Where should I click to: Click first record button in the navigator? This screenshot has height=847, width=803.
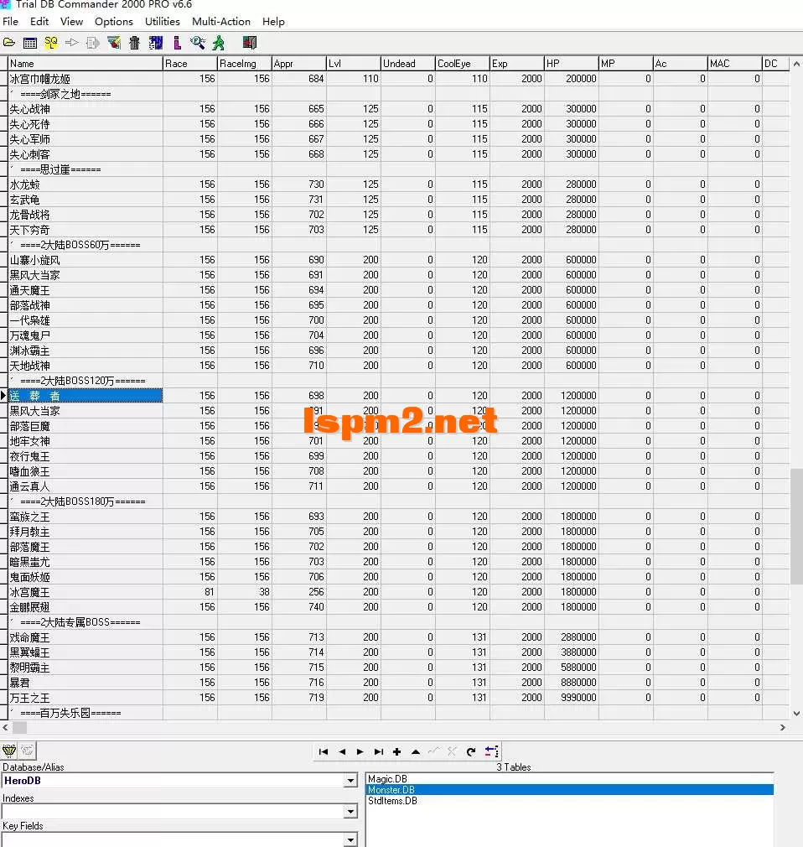[x=323, y=751]
